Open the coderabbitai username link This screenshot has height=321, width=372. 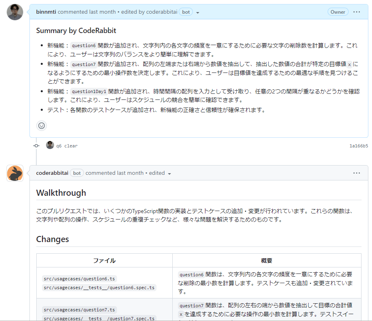52,173
